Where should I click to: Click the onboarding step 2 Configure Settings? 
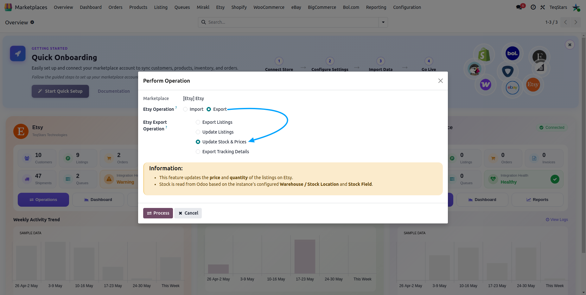(330, 65)
